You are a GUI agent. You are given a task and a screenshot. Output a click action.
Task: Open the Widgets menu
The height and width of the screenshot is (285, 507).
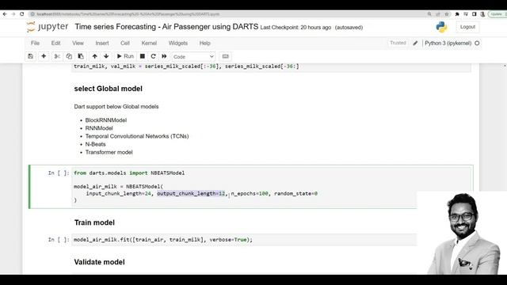tap(177, 43)
